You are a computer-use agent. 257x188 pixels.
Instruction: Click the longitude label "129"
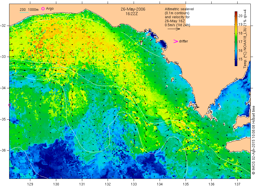pyautogui.click(x=30, y=184)
